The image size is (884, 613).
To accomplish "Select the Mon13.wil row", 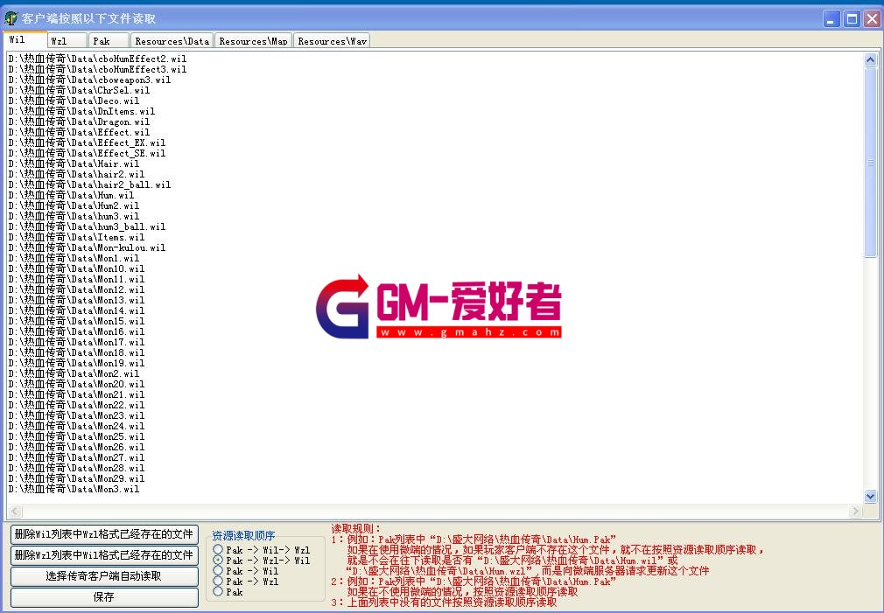I will pos(77,301).
